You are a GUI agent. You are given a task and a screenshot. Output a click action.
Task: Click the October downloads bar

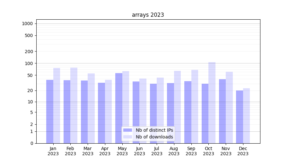pos(212,102)
